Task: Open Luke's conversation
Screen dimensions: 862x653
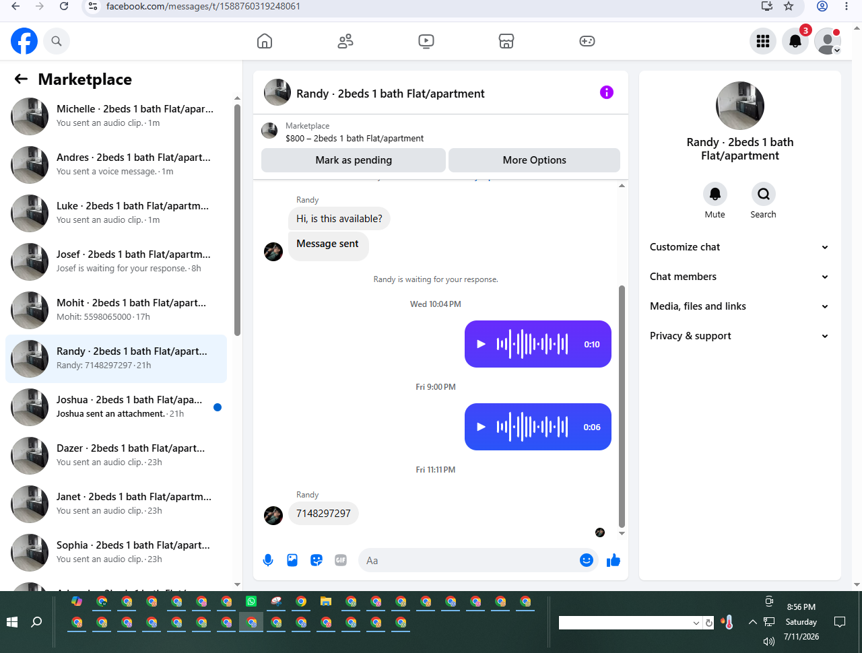Action: (x=116, y=213)
